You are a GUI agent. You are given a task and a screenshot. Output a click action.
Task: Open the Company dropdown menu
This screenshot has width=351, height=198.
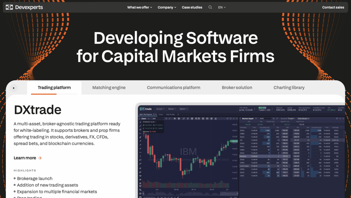pyautogui.click(x=167, y=7)
